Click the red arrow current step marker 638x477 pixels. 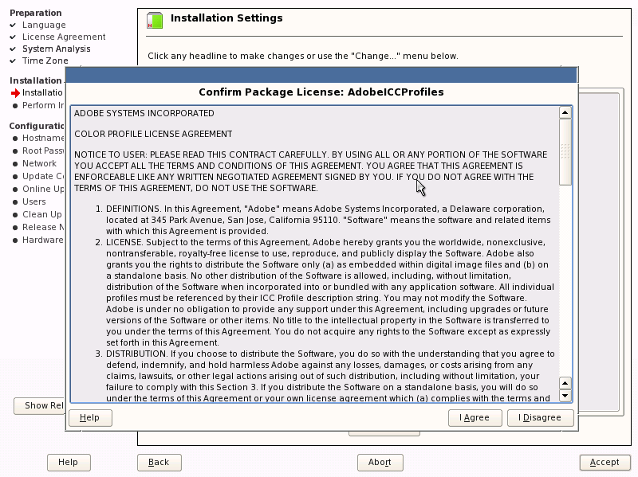[15, 93]
